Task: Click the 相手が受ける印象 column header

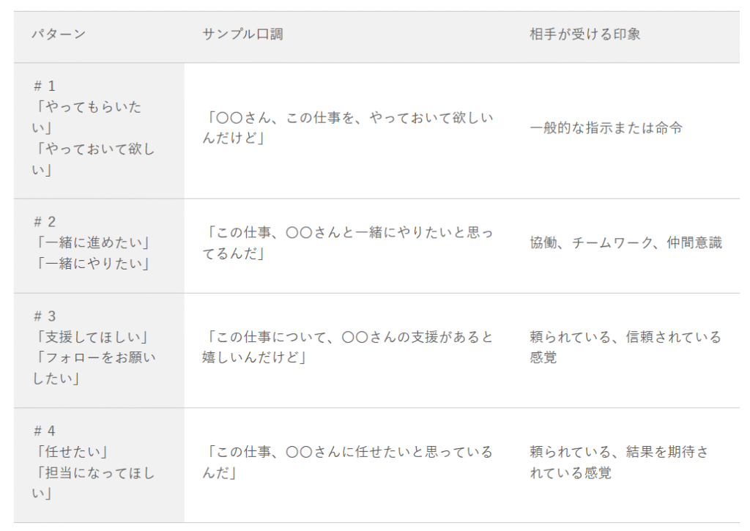Action: (584, 34)
